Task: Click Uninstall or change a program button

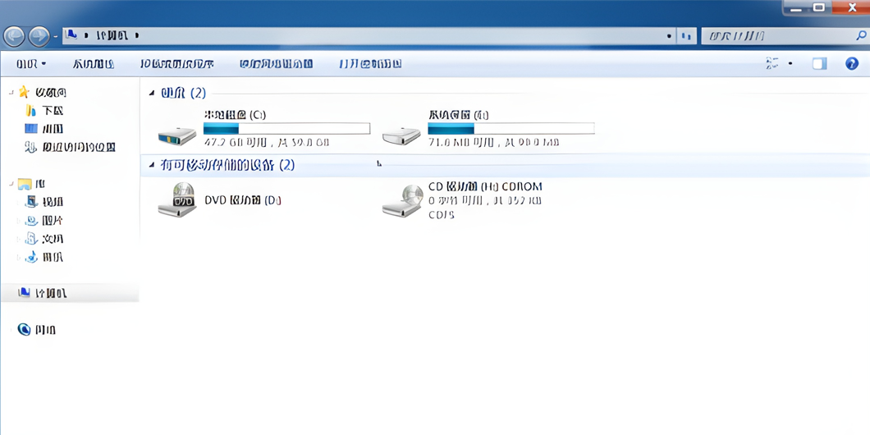Action: [176, 63]
